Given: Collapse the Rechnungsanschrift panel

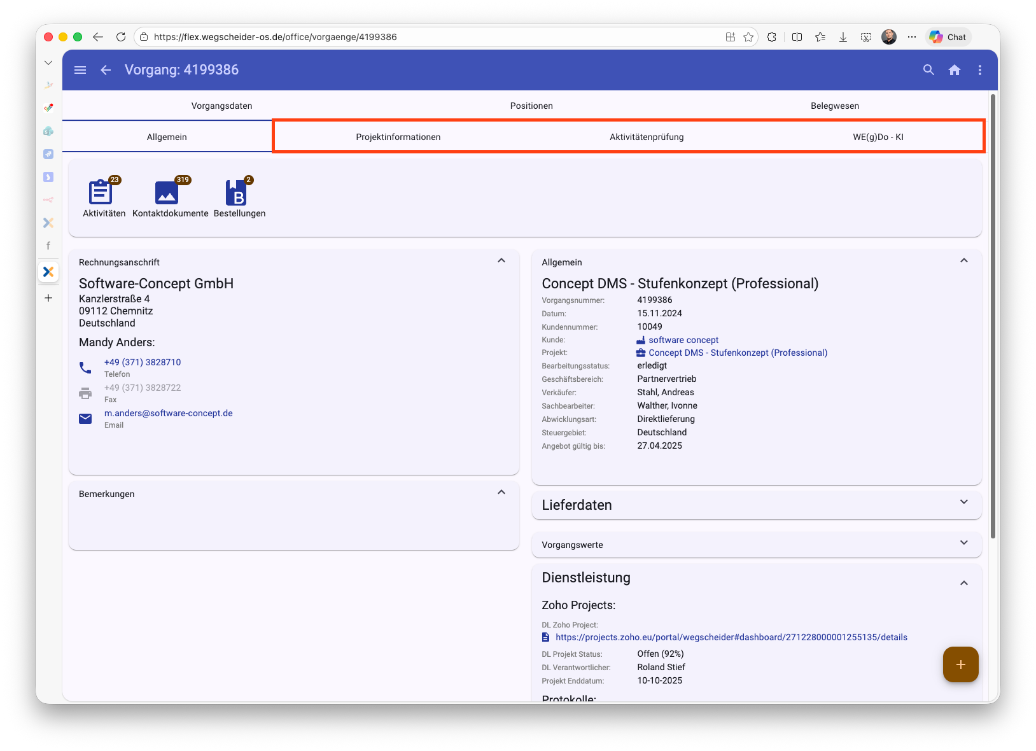Looking at the screenshot, I should pyautogui.click(x=501, y=261).
